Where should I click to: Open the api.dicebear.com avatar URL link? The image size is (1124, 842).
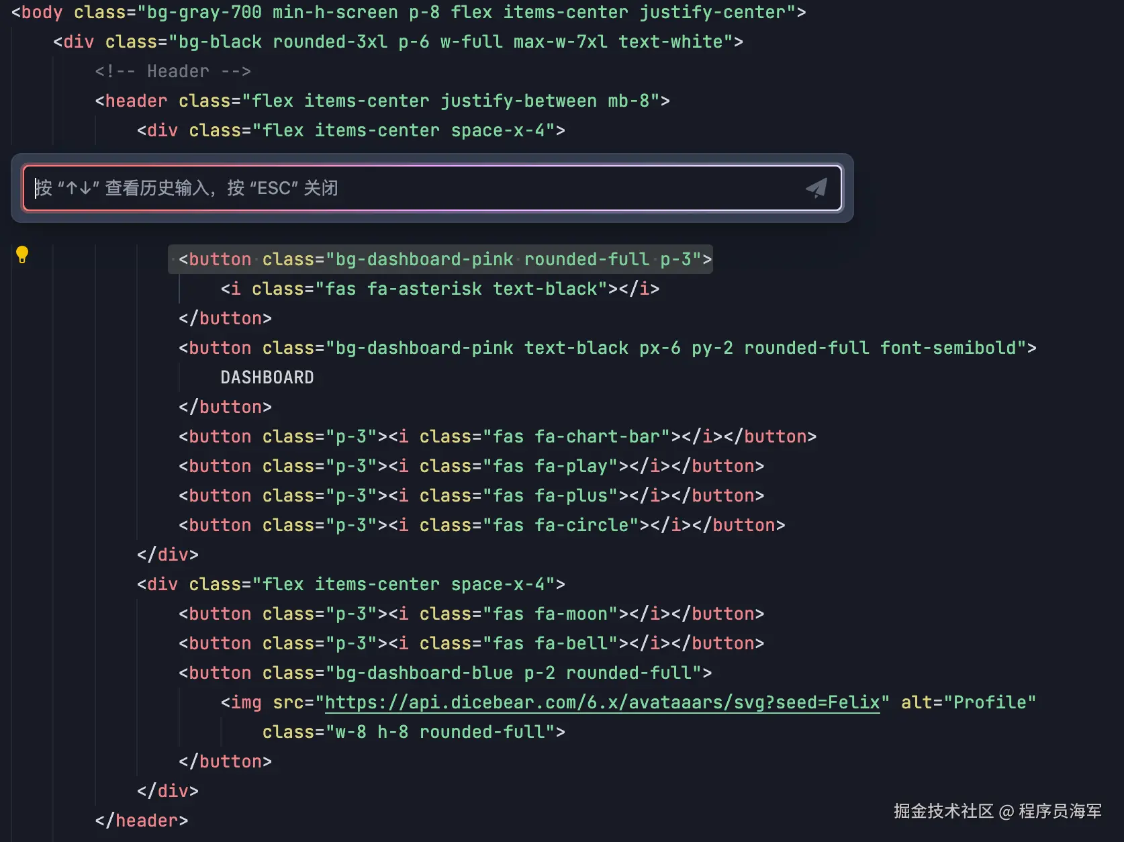(602, 702)
